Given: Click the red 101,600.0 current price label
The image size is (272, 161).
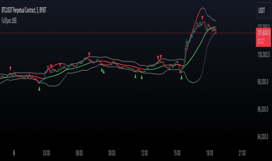Looking at the screenshot, I should tap(264, 32).
